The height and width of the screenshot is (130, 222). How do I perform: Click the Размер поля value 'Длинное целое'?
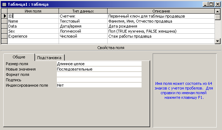(99, 64)
